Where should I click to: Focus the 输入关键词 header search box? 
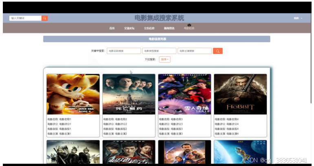25,18
